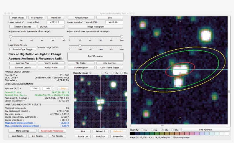Open the Image Histogram
234x143 pixels.
(x=96, y=27)
